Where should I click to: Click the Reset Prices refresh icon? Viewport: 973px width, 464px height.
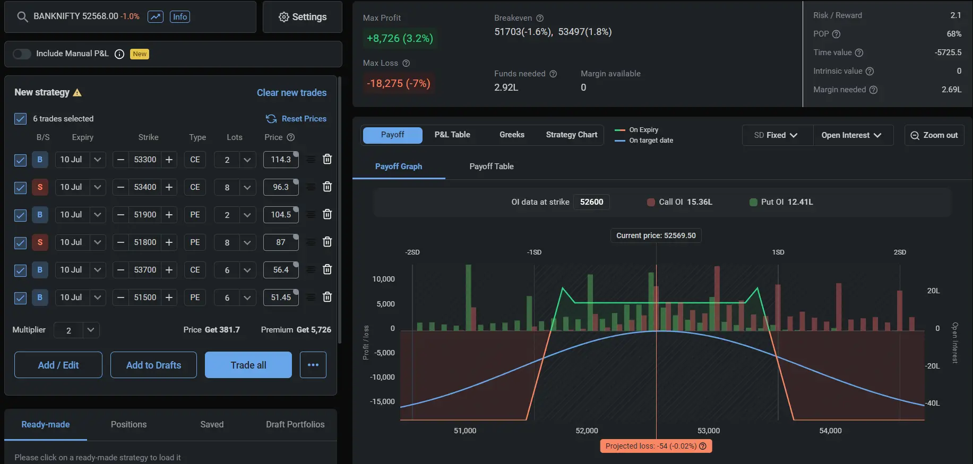point(271,119)
